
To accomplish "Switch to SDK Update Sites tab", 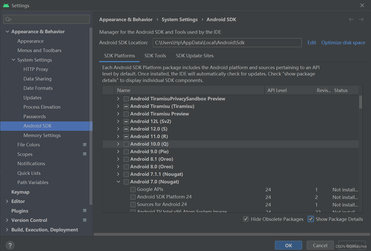I will tap(195, 56).
